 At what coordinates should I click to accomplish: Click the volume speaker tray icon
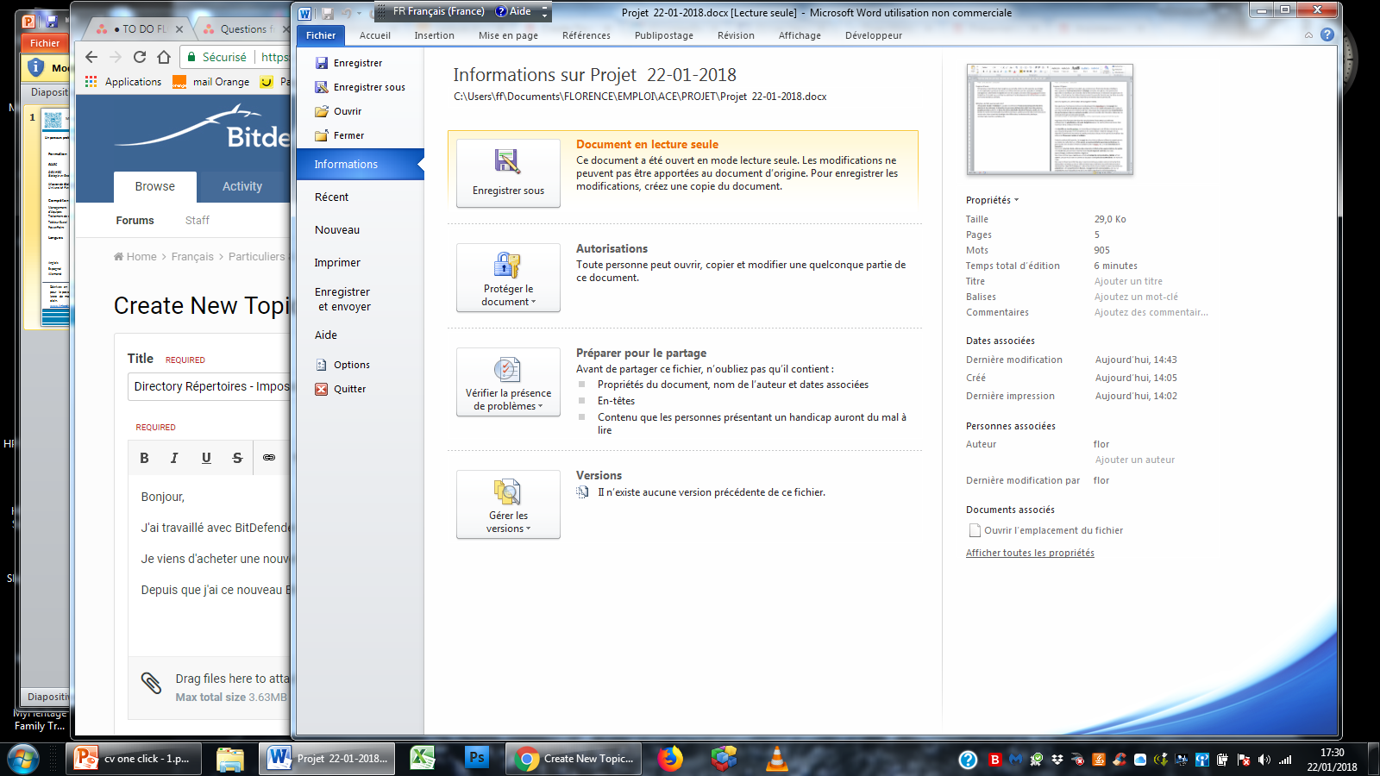(x=1264, y=760)
